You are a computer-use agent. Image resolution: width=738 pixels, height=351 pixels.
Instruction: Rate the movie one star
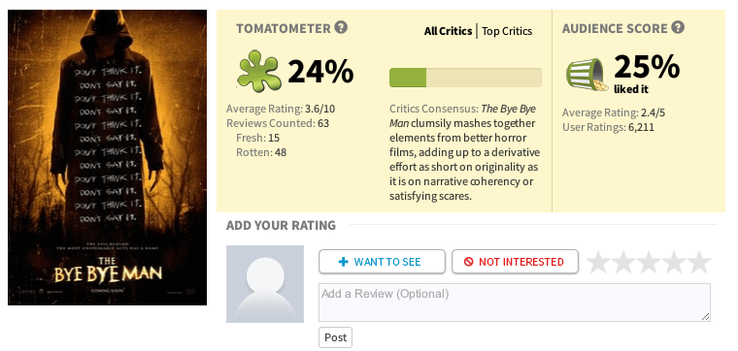599,262
